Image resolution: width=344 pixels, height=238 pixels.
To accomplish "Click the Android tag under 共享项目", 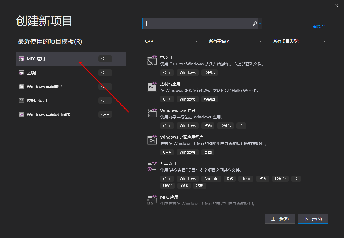I will [x=211, y=178].
